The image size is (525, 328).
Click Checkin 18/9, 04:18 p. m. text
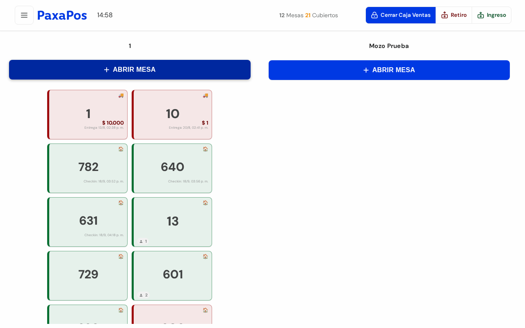104,235
